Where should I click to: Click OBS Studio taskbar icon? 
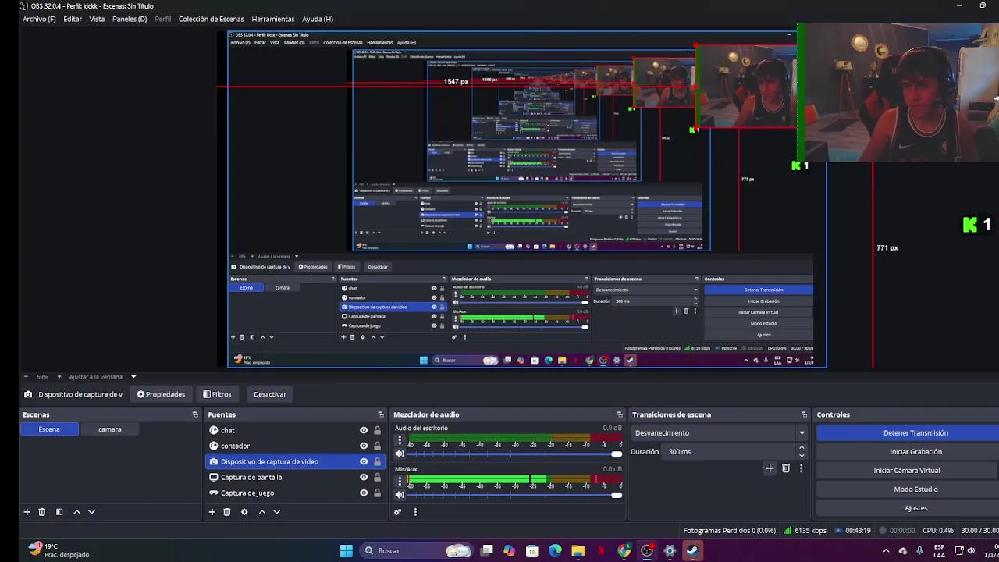click(647, 550)
